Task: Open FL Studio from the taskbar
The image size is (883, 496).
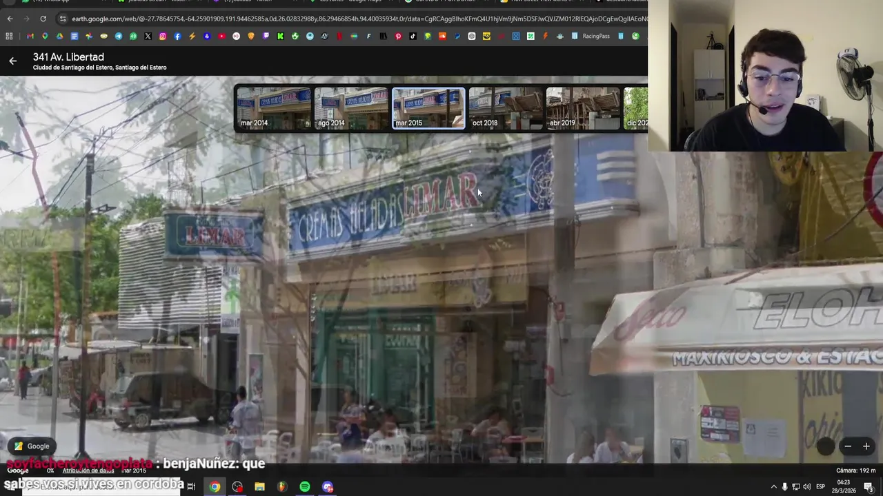Action: pyautogui.click(x=281, y=486)
